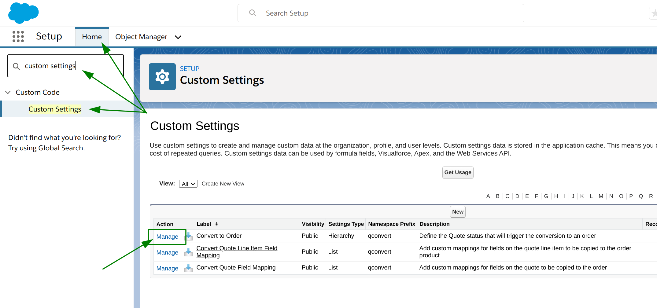This screenshot has width=657, height=308.
Task: Filter list by letter N
Action: pyautogui.click(x=611, y=196)
